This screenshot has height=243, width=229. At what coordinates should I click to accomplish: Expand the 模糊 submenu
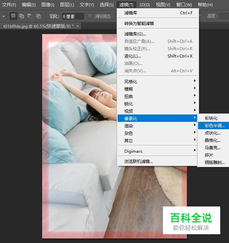coord(158,89)
